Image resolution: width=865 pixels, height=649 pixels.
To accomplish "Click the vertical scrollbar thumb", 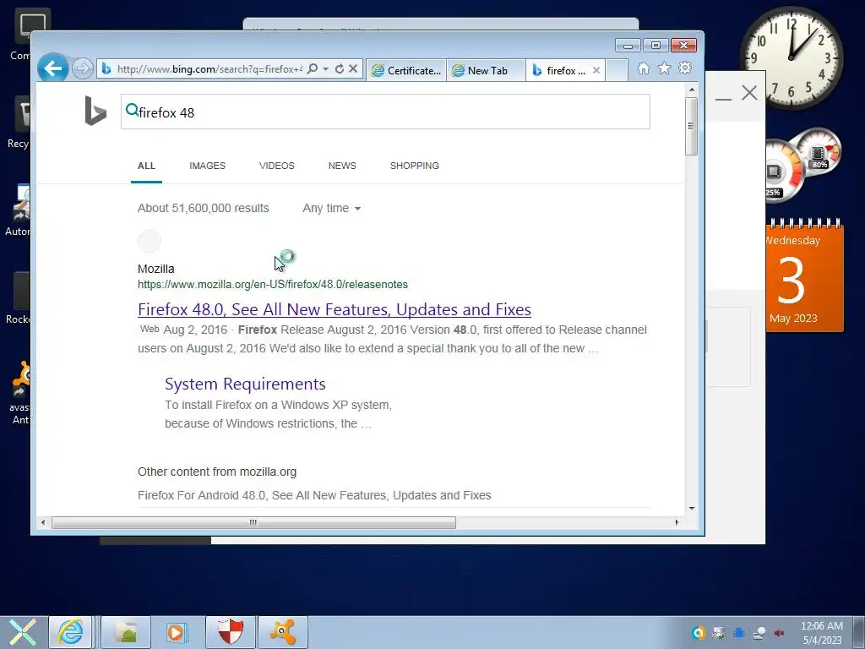I will coord(691,126).
